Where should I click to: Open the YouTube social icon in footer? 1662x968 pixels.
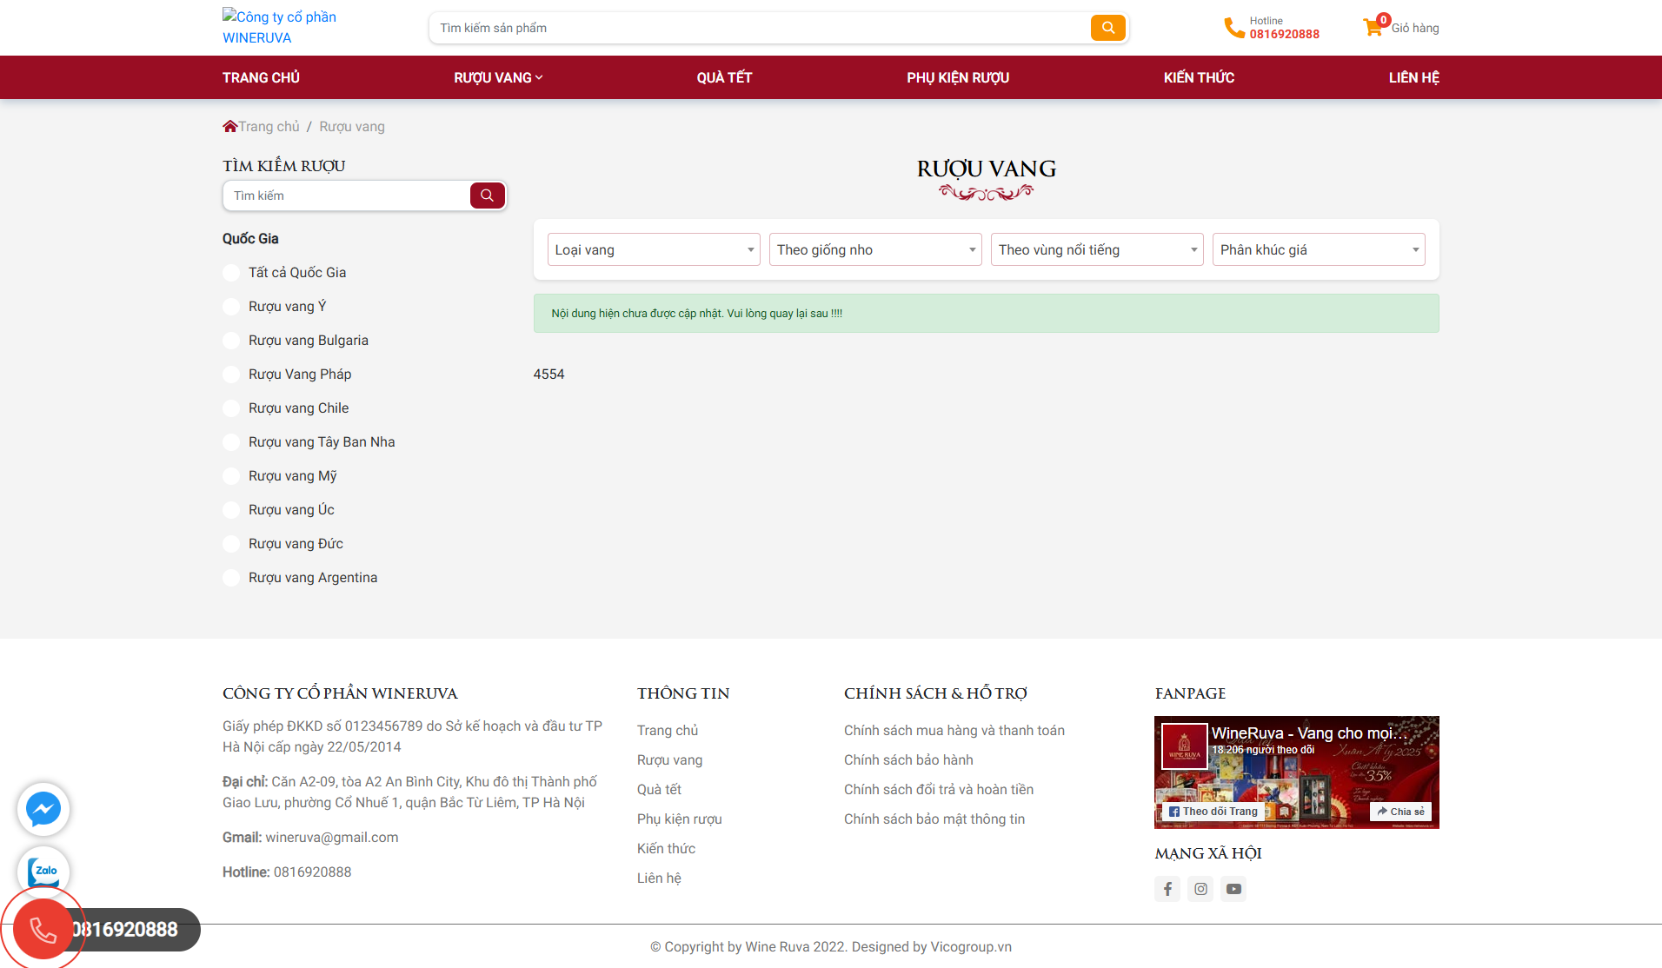pyautogui.click(x=1233, y=889)
